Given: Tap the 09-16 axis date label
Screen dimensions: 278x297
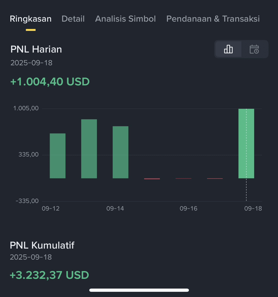Looking at the screenshot, I should click(x=188, y=209).
